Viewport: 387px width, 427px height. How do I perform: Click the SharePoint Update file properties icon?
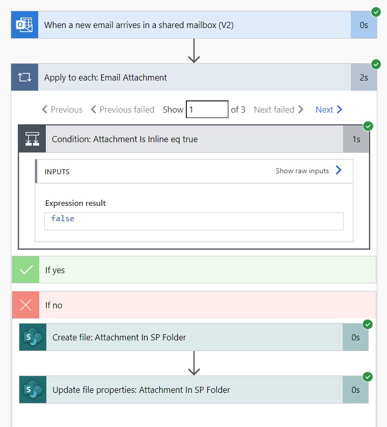pos(32,390)
